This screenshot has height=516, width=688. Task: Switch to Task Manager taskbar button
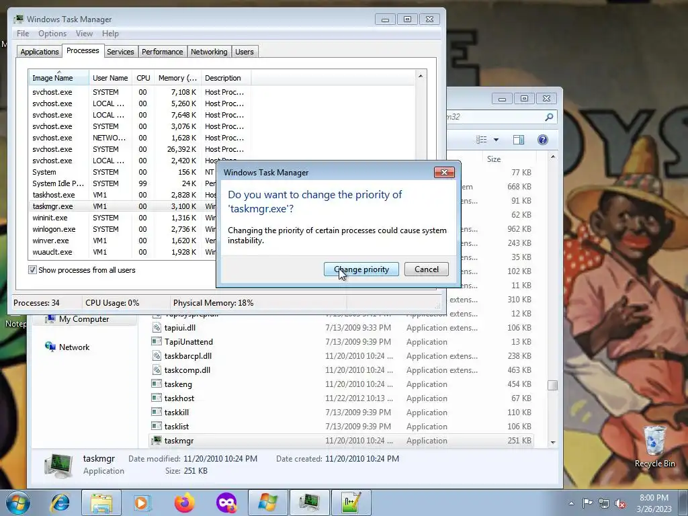click(309, 503)
